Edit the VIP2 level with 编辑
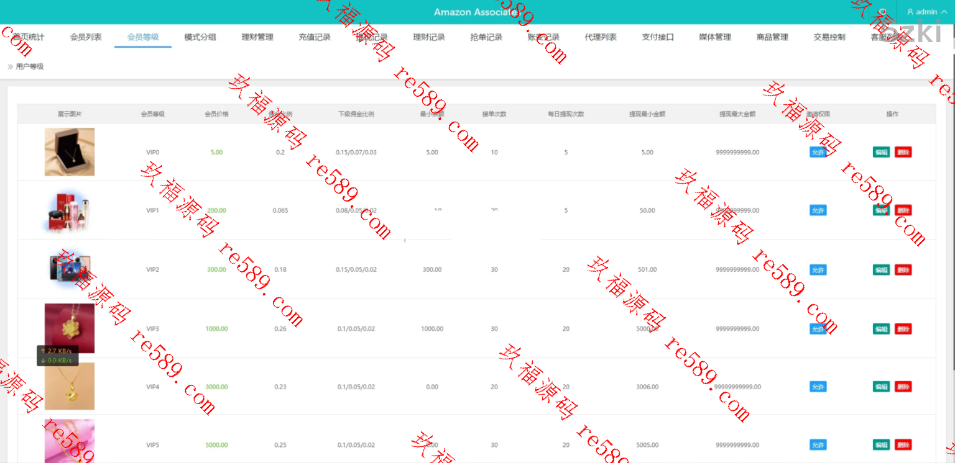The height and width of the screenshot is (463, 955). point(881,270)
